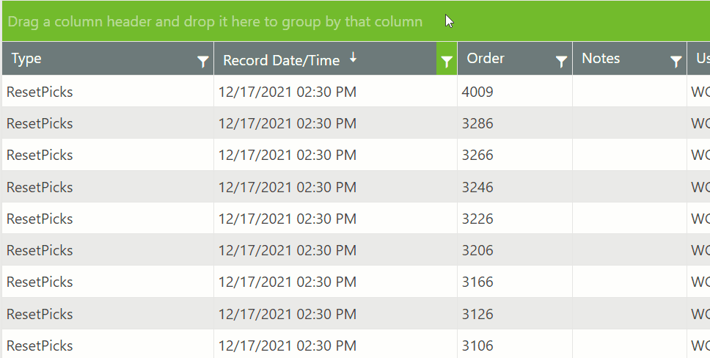
Task: Click the Record Date/Time column header text
Action: pyautogui.click(x=281, y=60)
